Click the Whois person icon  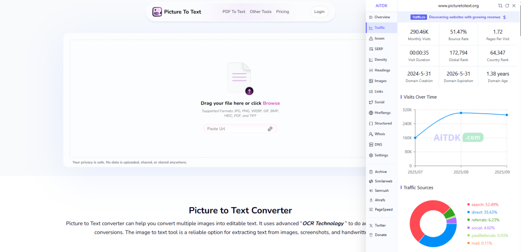coord(371,134)
